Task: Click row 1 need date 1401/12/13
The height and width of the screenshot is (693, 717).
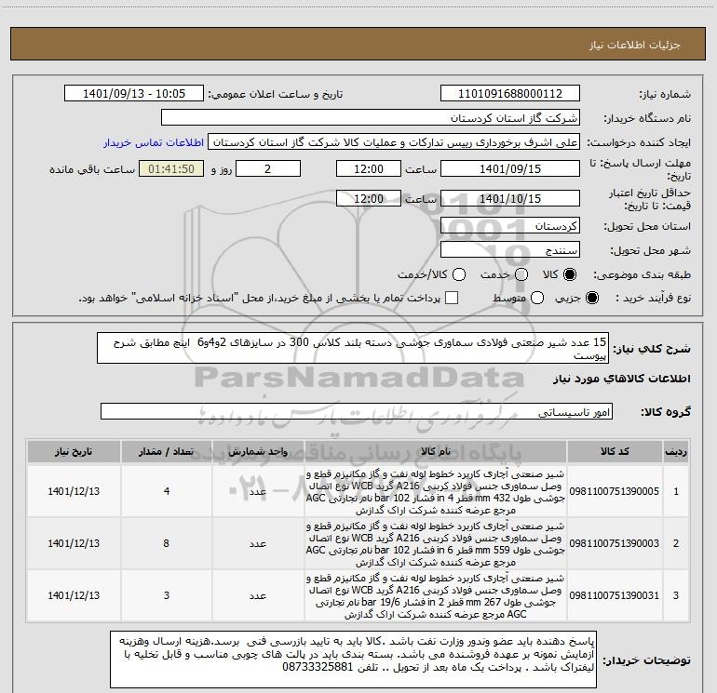Action: (x=74, y=491)
